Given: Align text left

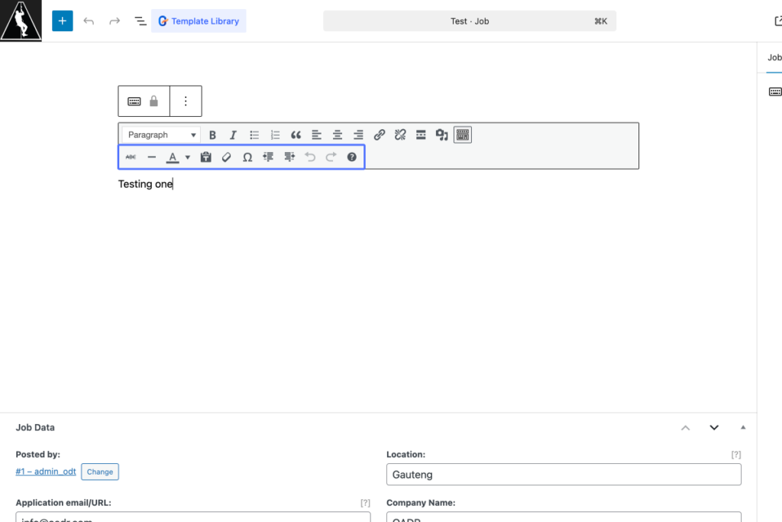Looking at the screenshot, I should (316, 135).
